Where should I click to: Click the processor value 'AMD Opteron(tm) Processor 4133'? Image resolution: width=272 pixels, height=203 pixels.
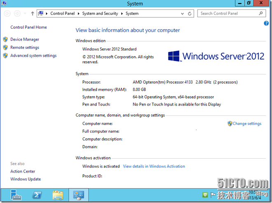tap(163, 82)
